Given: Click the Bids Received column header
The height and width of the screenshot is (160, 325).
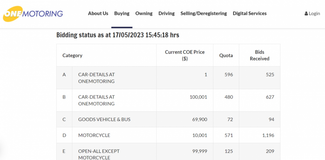Looking at the screenshot, I should click(259, 55).
